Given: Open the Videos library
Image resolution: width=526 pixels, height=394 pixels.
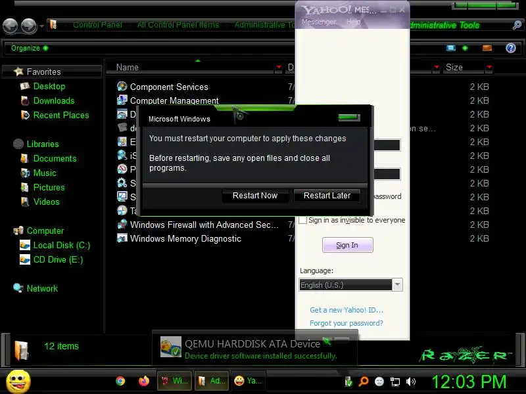Looking at the screenshot, I should coord(46,202).
